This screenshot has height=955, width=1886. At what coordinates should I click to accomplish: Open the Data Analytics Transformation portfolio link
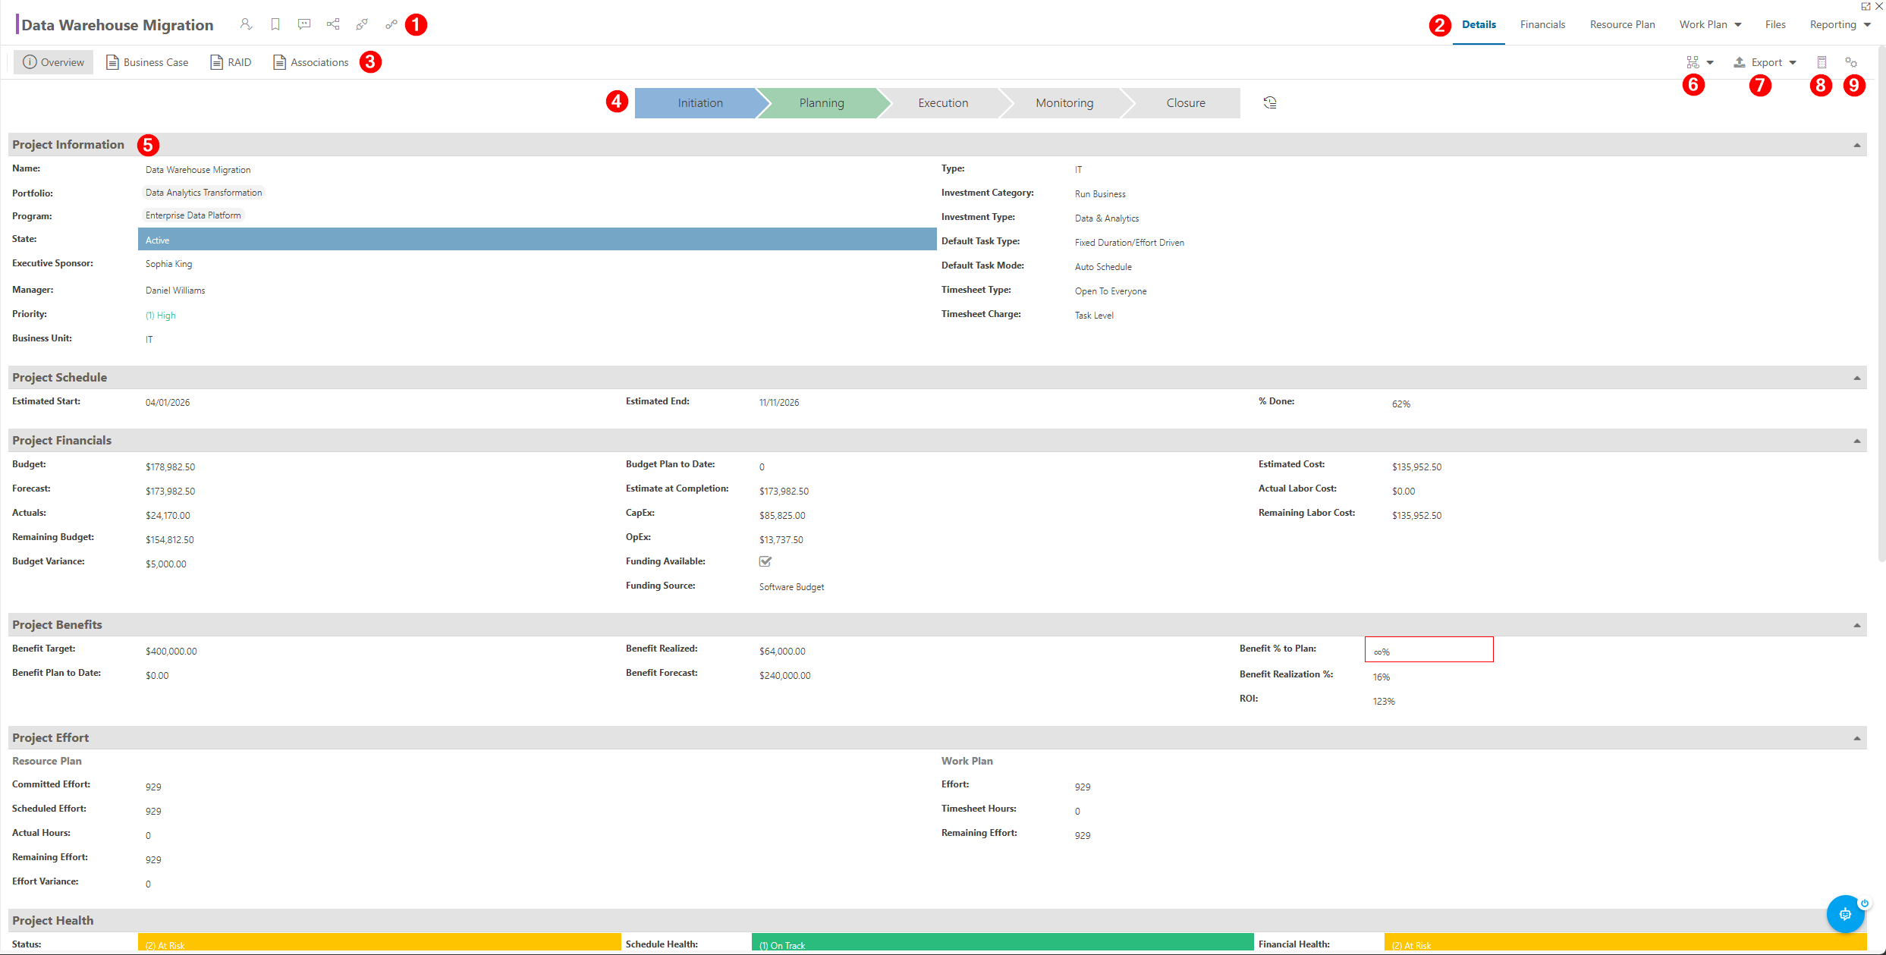203,193
